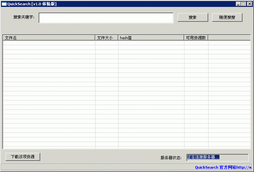The width and height of the screenshot is (254, 172).
Task: Click the 服务器状态 label text
Action: tap(171, 158)
